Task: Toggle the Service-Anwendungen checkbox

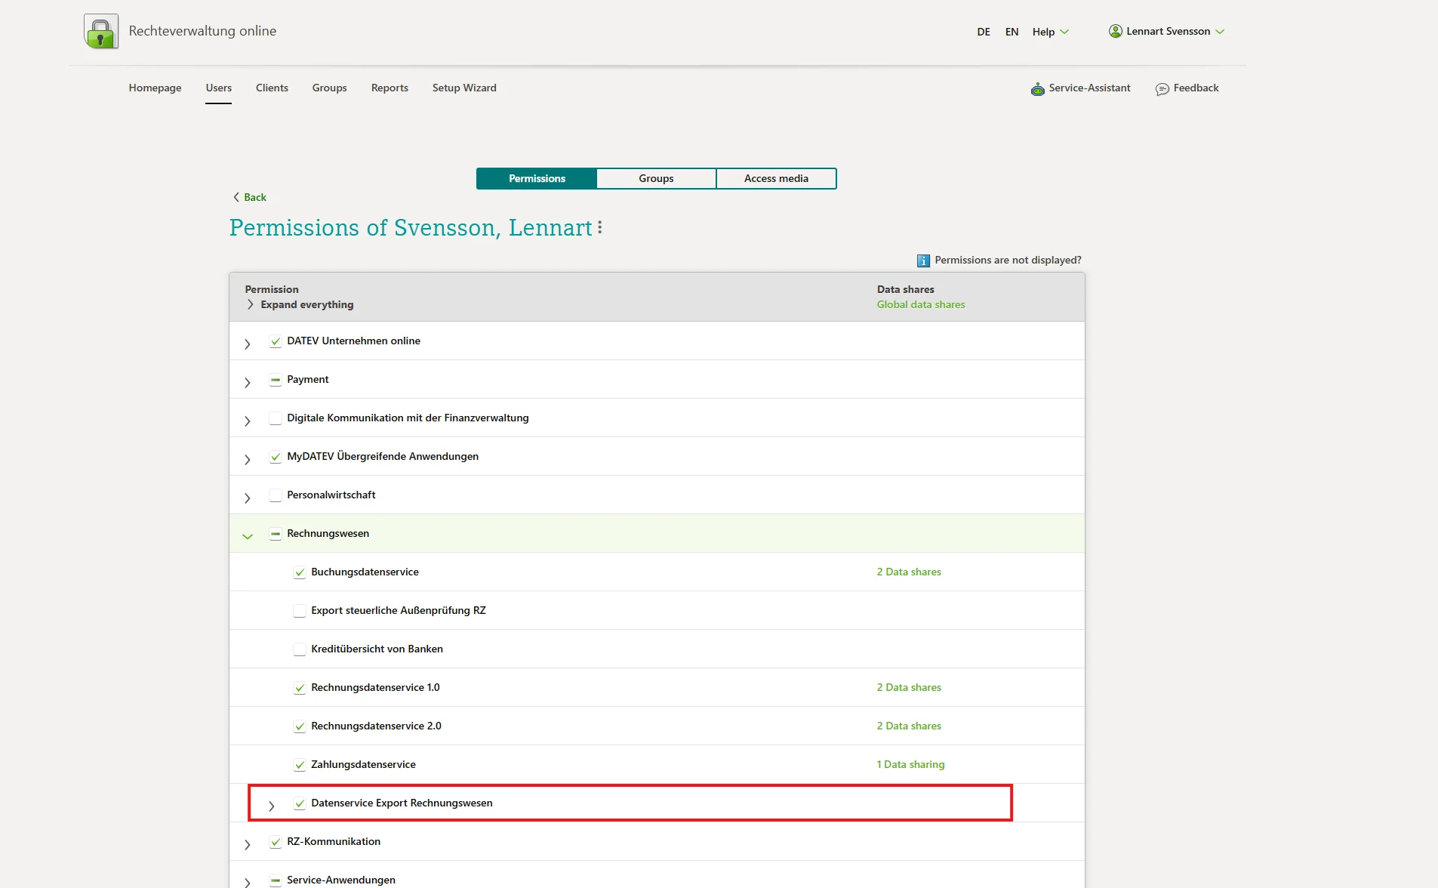Action: pos(276,880)
